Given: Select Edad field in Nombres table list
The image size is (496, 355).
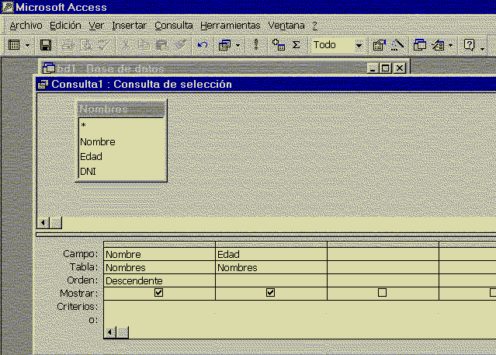Looking at the screenshot, I should click(122, 156).
